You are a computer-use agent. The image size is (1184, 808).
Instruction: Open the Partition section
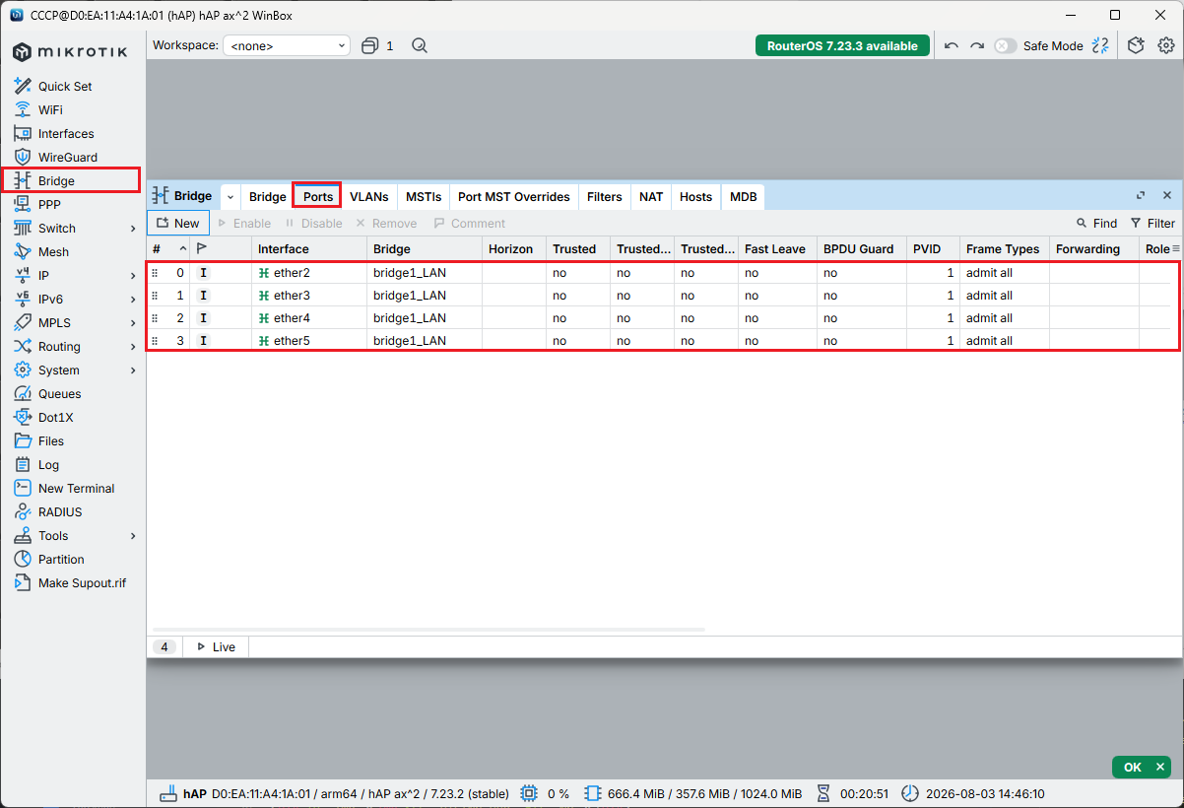click(61, 560)
